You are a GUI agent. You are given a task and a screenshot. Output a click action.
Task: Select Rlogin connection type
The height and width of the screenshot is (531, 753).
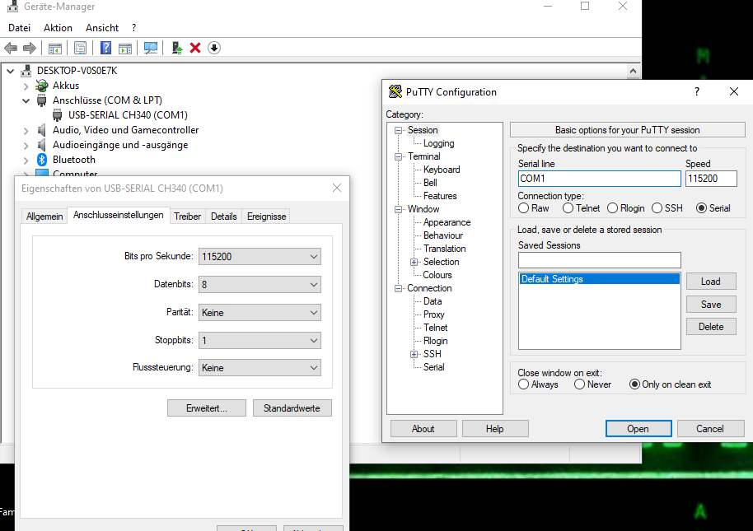[612, 208]
